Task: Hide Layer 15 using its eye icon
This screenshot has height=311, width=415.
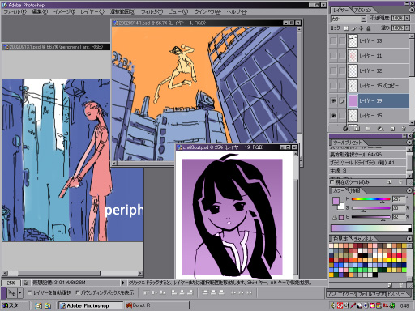Action: (x=333, y=116)
